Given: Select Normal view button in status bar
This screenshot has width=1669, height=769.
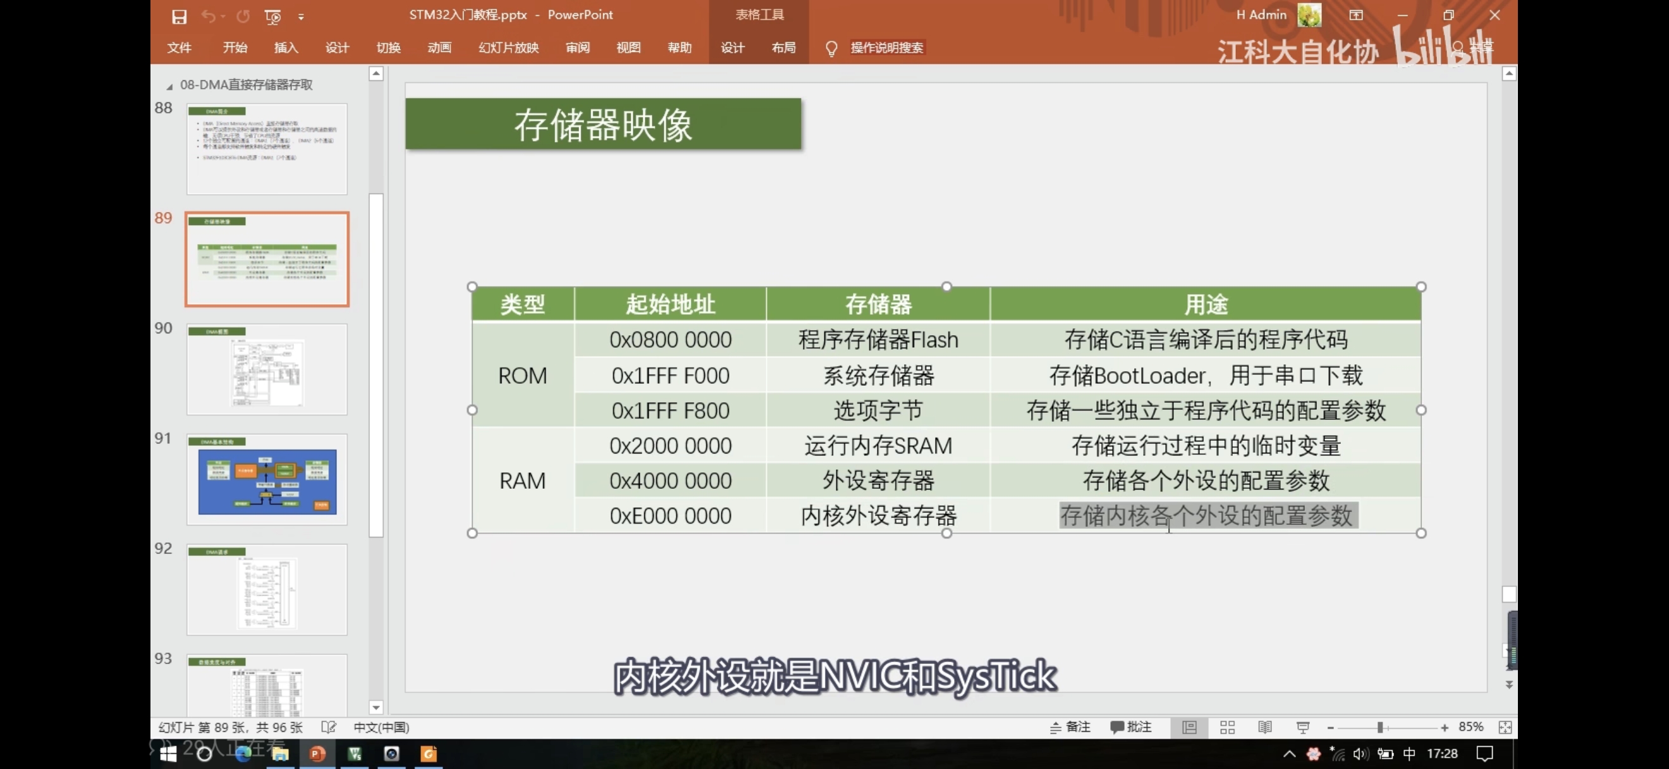Looking at the screenshot, I should pos(1189,727).
